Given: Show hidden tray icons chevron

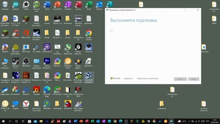Looking at the screenshot, I should tap(189, 121).
